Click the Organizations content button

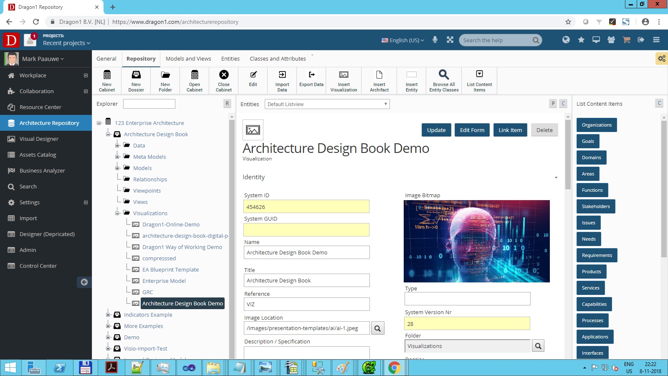tap(597, 125)
